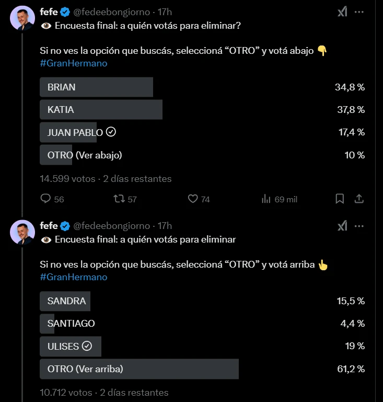The height and width of the screenshot is (402, 383).
Task: Open view analytics icon showing 69 mil
Action: (266, 199)
